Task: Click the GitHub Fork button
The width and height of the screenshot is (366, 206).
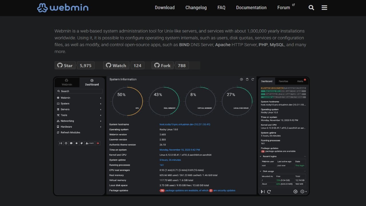Action: tap(162, 66)
